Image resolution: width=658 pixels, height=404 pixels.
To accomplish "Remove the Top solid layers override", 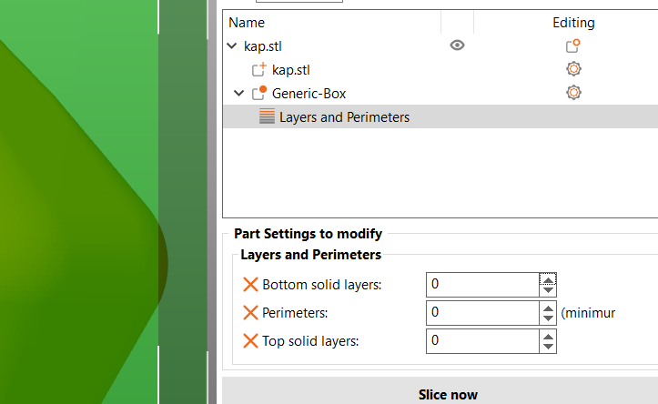I will 250,340.
